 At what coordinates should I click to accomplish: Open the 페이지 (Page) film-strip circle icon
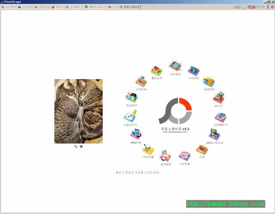[219, 98]
